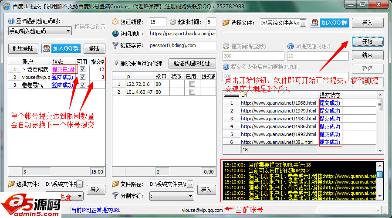The height and width of the screenshot is (218, 392).
Task: Click the folder icon beside 文件路径
Action: click(x=115, y=184)
